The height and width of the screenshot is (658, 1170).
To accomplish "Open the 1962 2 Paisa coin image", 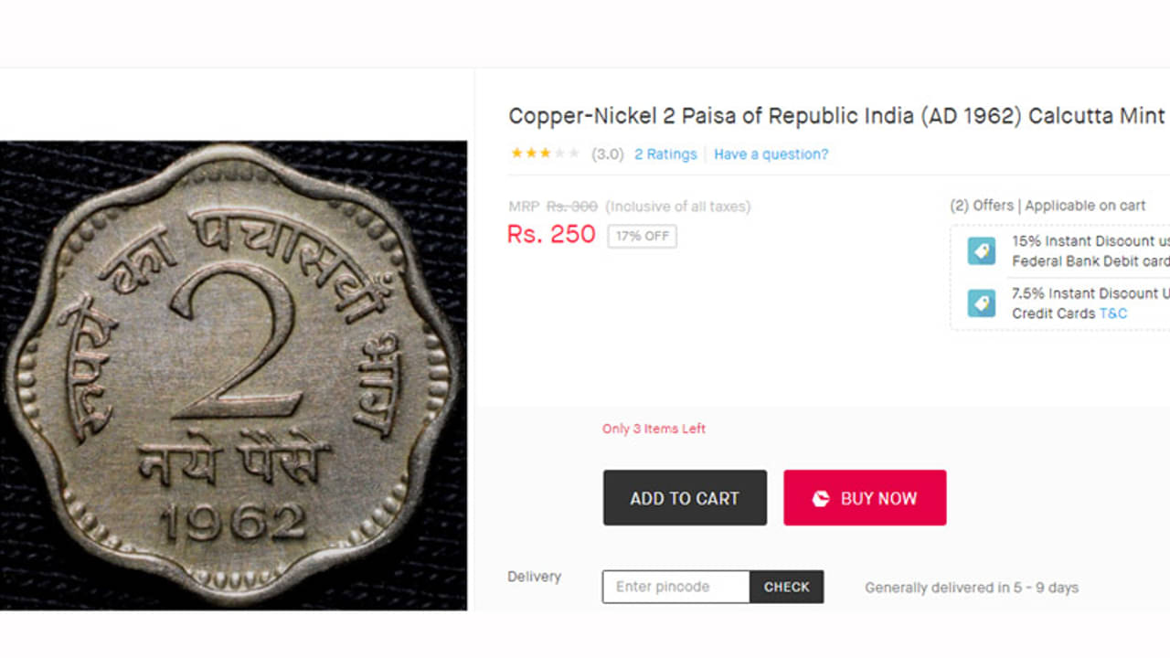I will coord(233,375).
